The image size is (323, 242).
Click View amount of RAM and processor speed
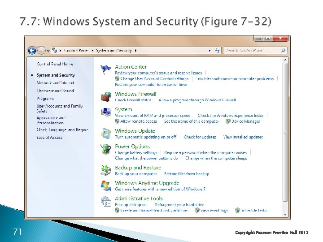coord(153,116)
